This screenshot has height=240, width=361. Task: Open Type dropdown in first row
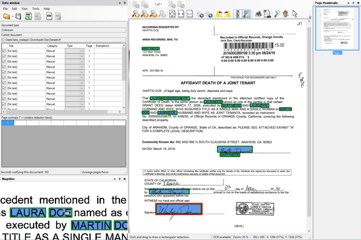pyautogui.click(x=82, y=50)
